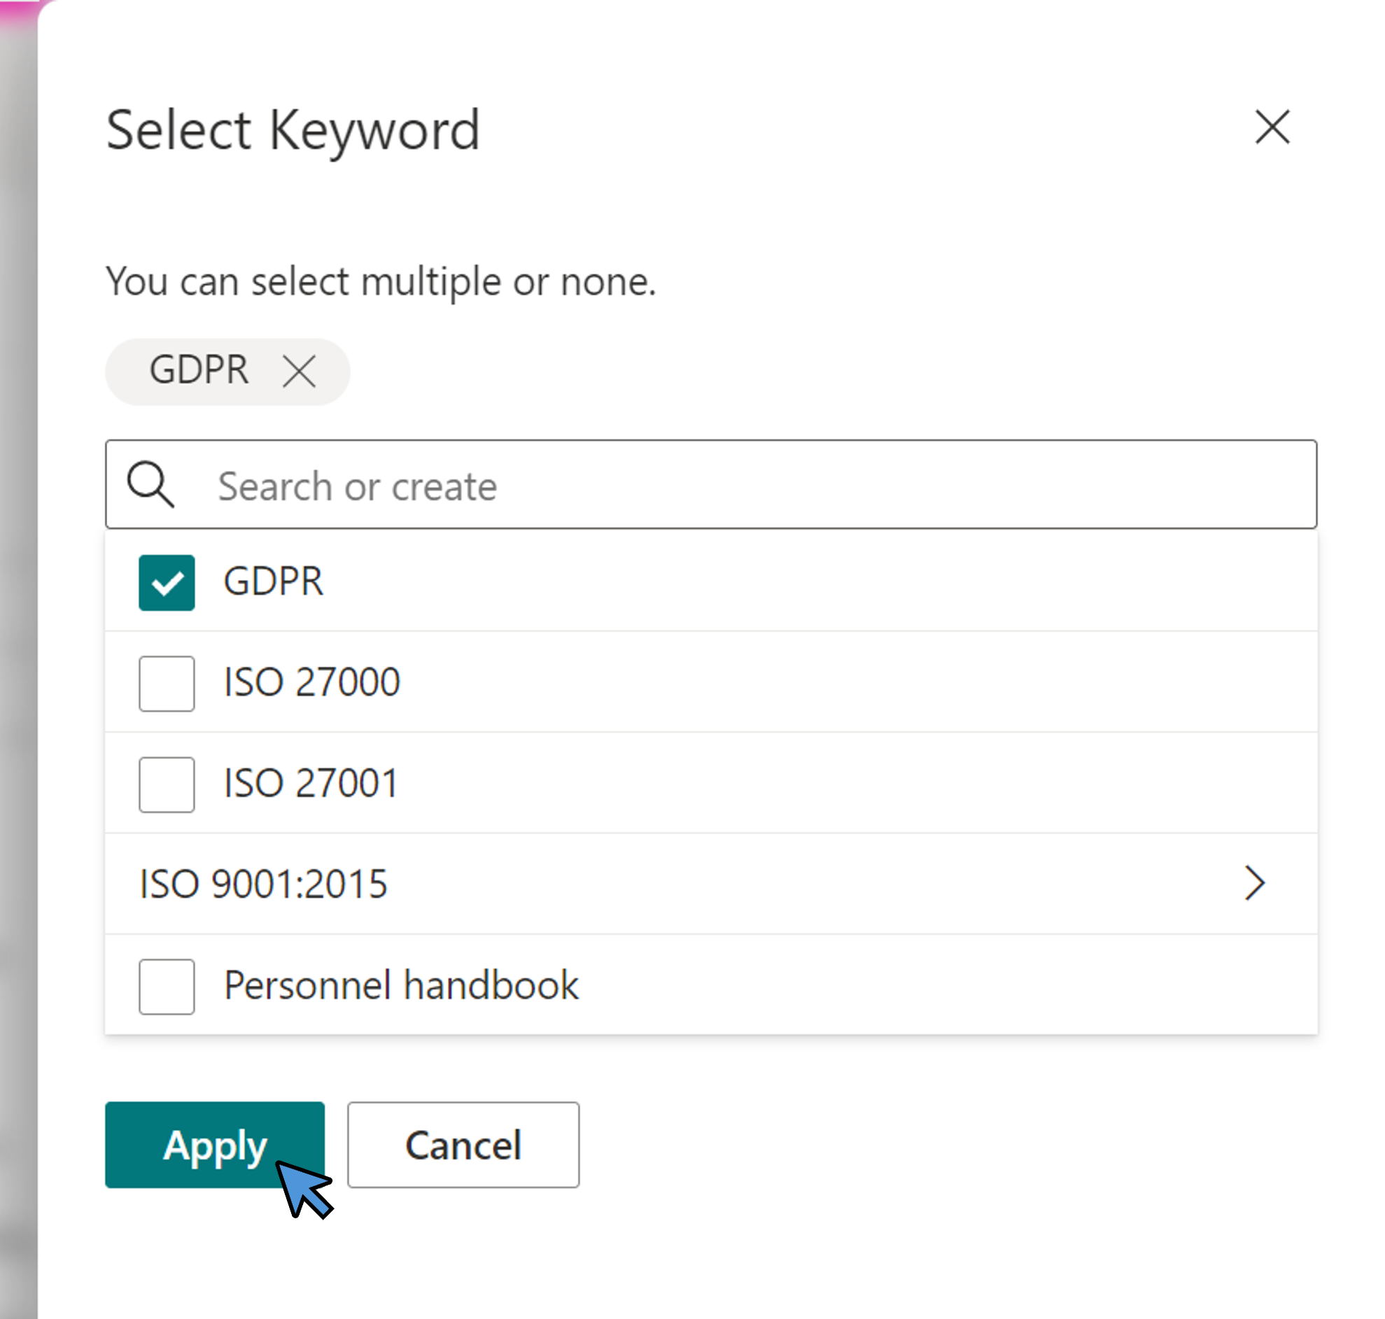This screenshot has width=1385, height=1319.
Task: Click the Select Keyword dialog title
Action: (293, 131)
